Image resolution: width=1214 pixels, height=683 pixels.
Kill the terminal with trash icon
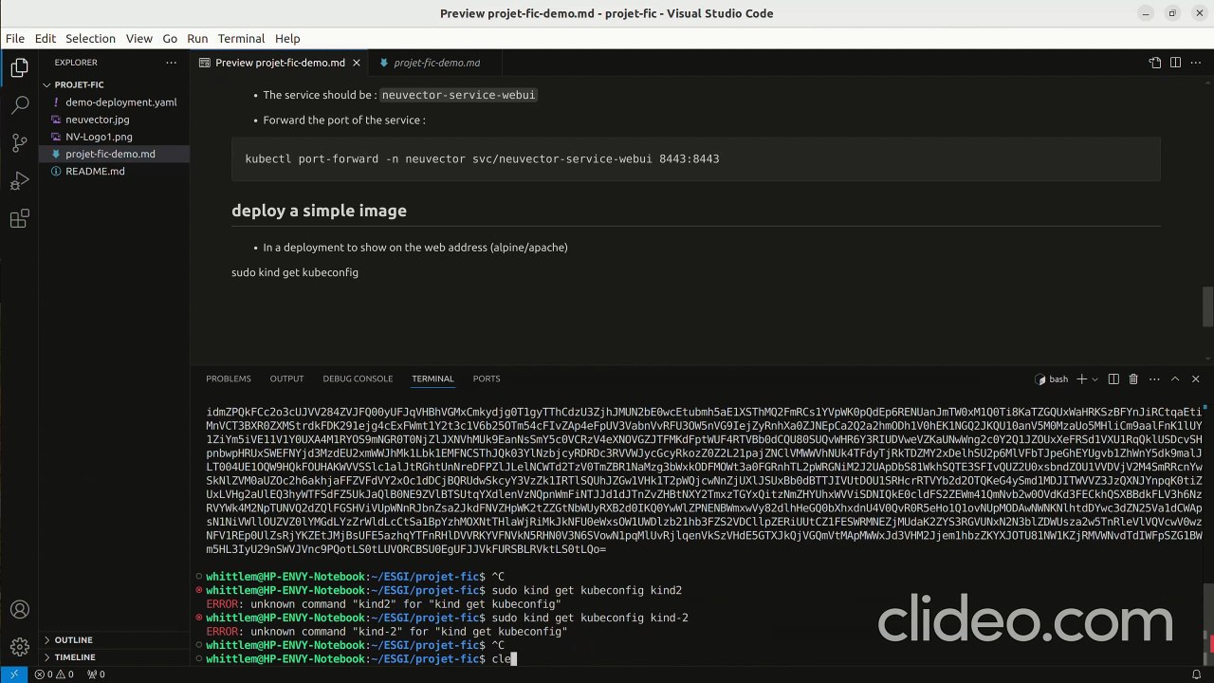[x=1133, y=379]
